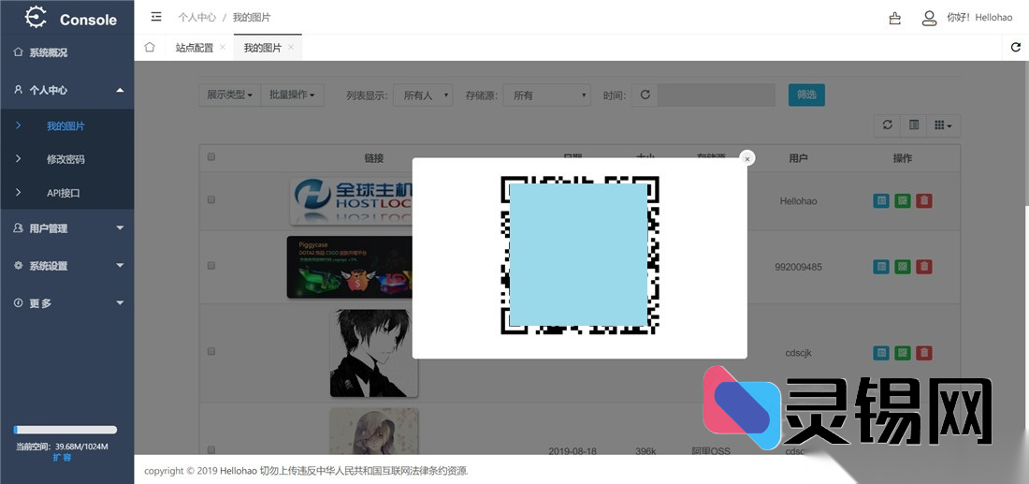This screenshot has width=1029, height=484.
Task: Refresh the current tab using top-right icon
Action: click(x=1016, y=48)
